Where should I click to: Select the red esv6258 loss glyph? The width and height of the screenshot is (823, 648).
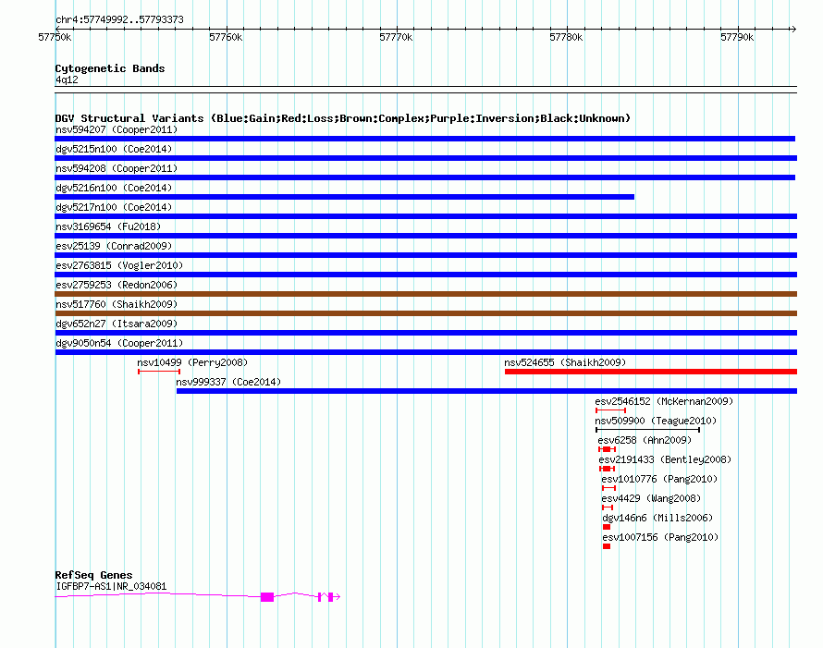point(607,449)
